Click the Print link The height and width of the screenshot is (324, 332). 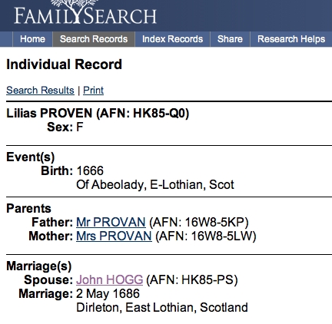93,91
